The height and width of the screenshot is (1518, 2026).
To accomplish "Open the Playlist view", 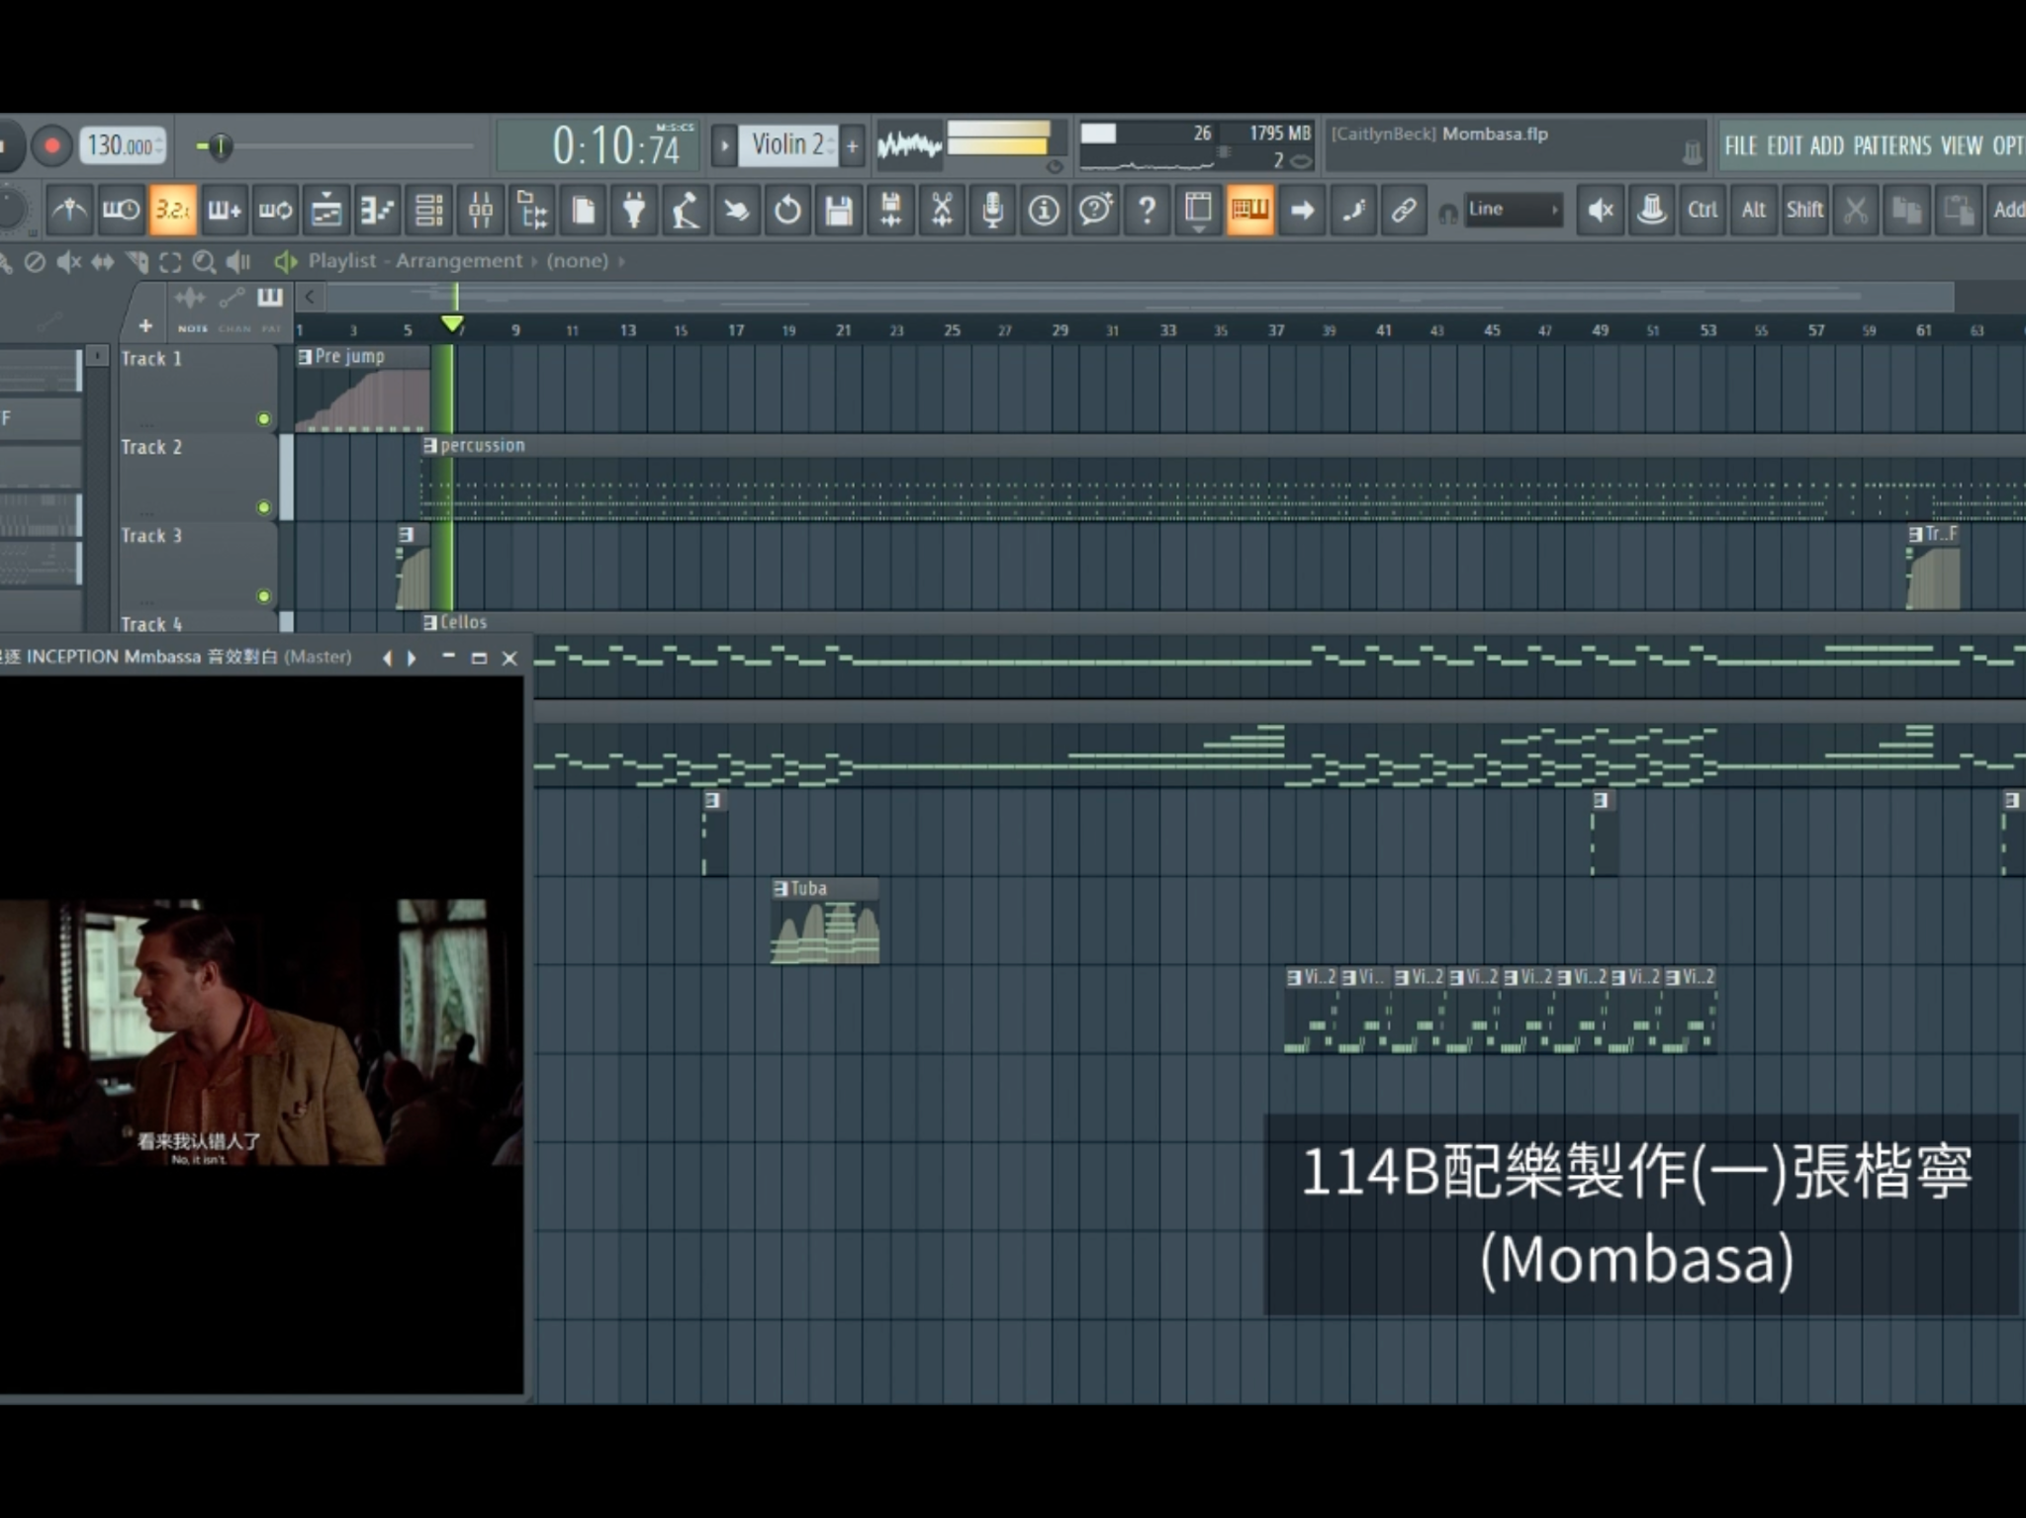I will pyautogui.click(x=326, y=210).
